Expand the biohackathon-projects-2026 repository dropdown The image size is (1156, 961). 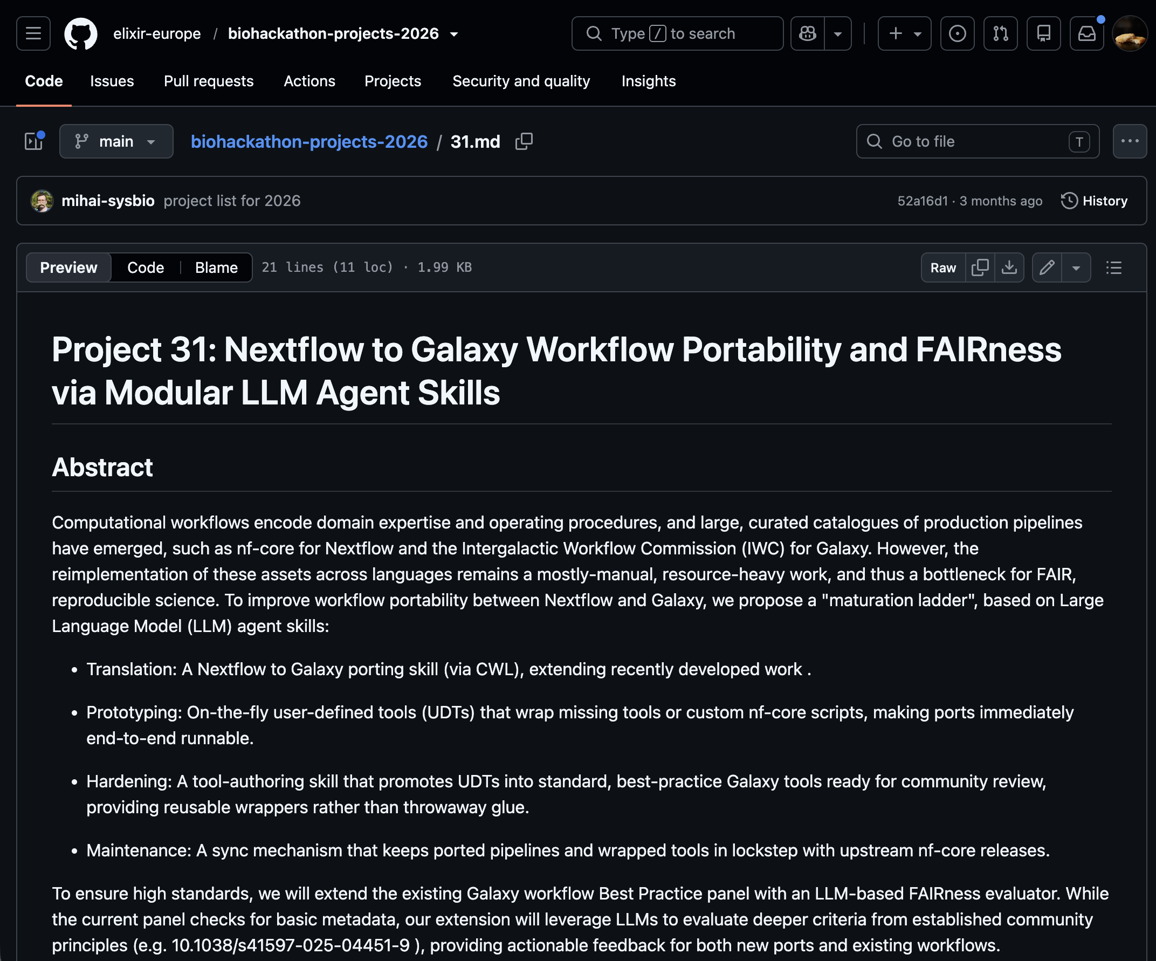tap(454, 34)
